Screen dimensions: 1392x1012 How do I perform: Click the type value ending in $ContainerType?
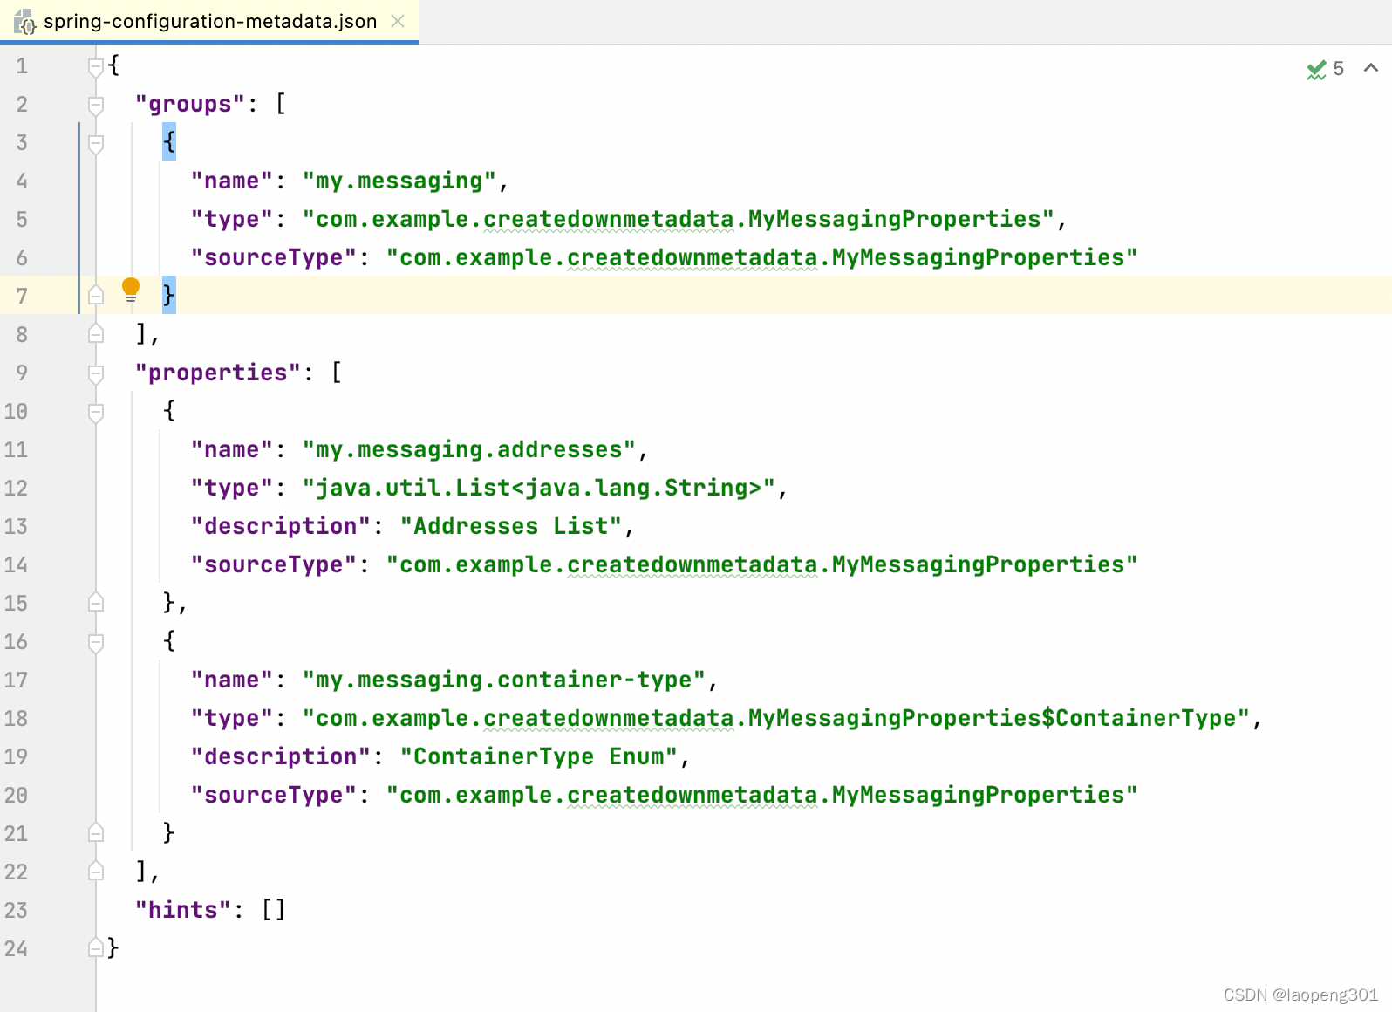click(776, 719)
